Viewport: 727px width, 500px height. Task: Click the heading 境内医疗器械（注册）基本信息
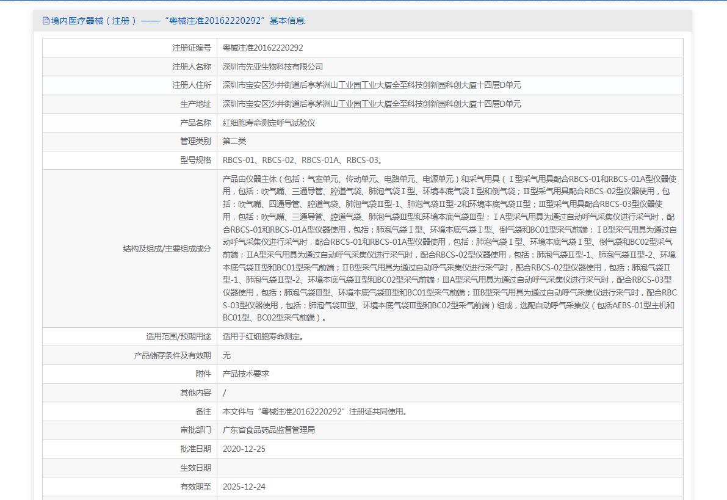point(178,21)
